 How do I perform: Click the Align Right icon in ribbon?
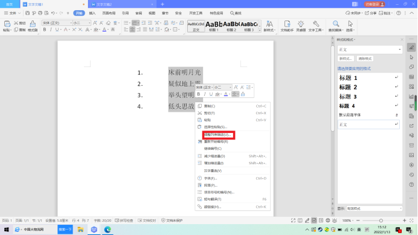pyautogui.click(x=138, y=30)
